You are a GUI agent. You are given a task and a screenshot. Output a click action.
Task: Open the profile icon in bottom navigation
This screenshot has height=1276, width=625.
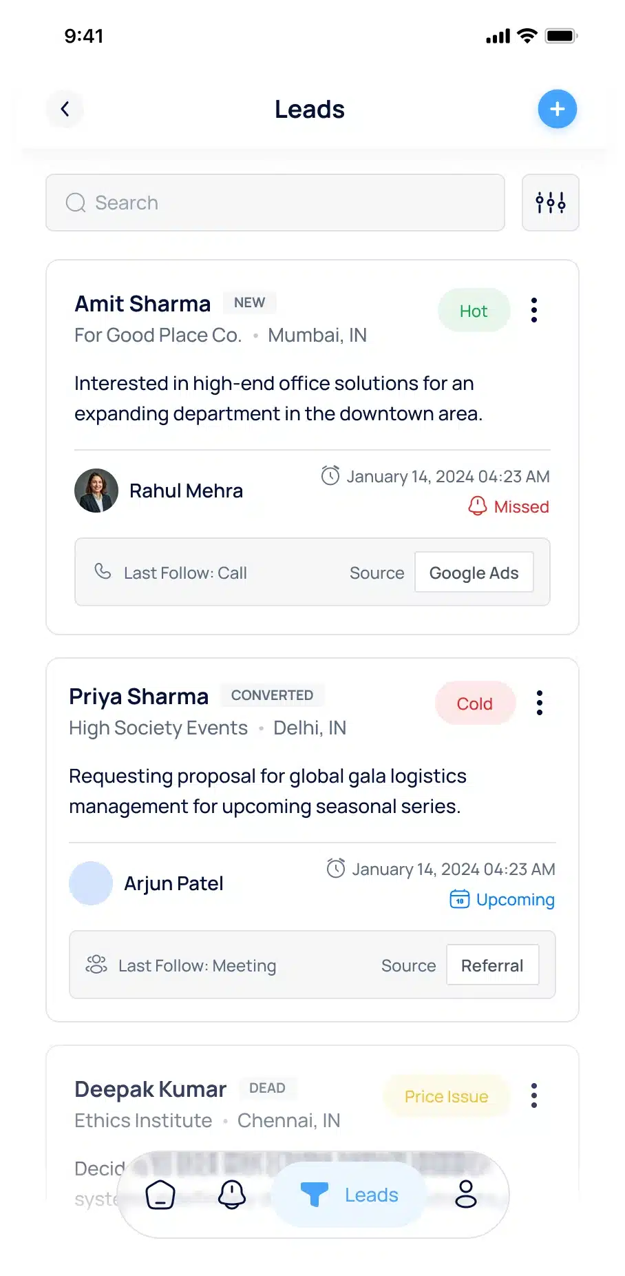point(466,1195)
